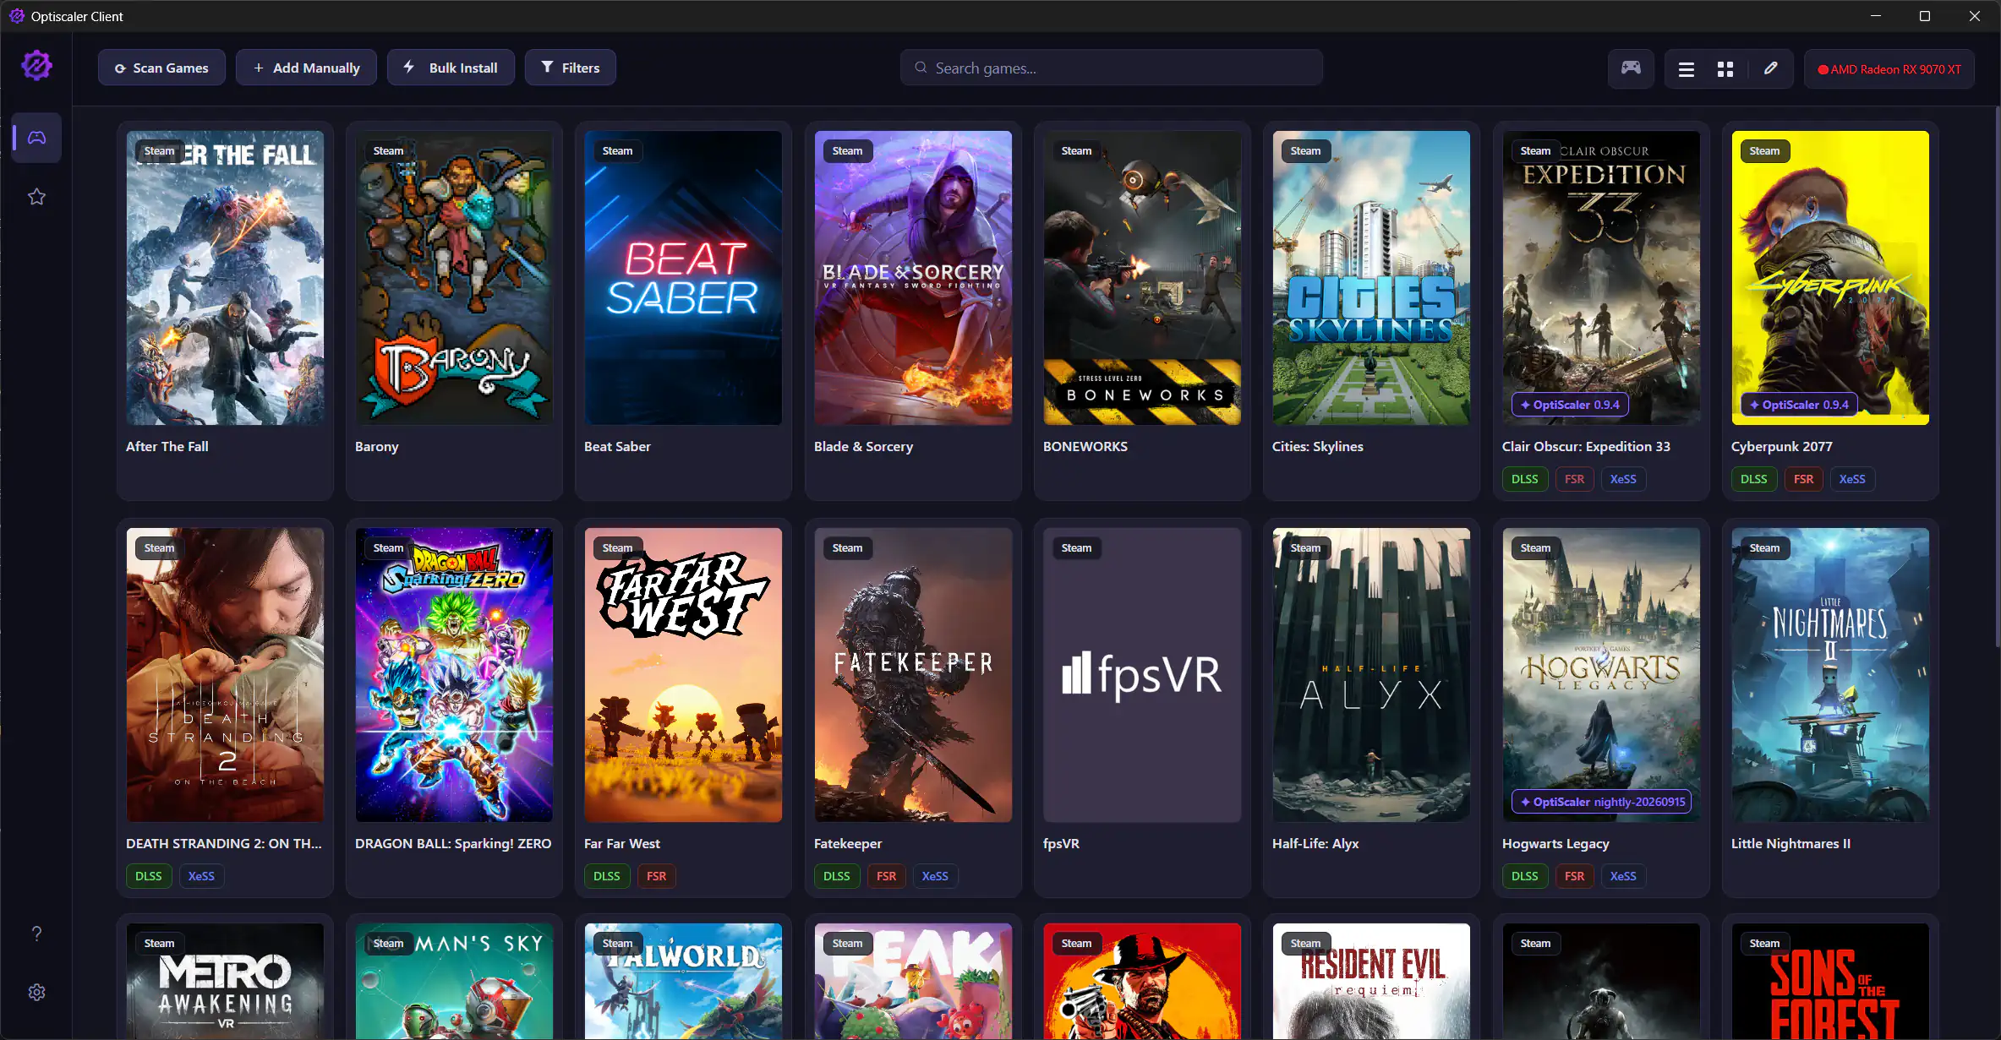Open Beat Saber game cover
This screenshot has height=1040, width=2001.
pyautogui.click(x=683, y=277)
